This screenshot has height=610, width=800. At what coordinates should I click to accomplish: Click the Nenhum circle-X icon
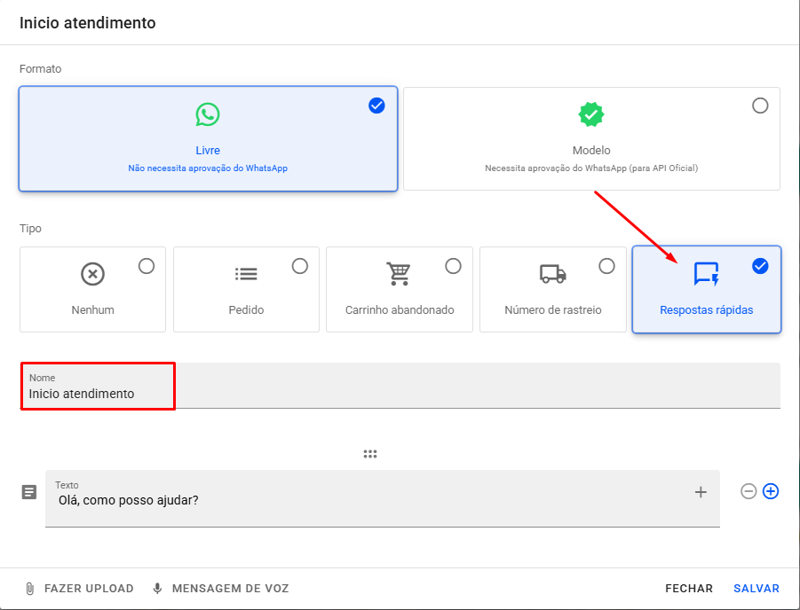tap(93, 274)
